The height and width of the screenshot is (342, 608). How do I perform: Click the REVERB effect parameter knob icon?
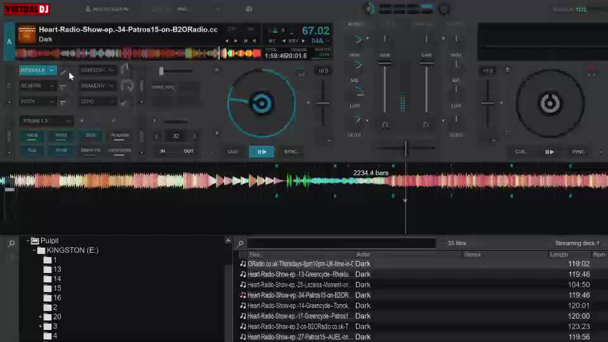(63, 86)
